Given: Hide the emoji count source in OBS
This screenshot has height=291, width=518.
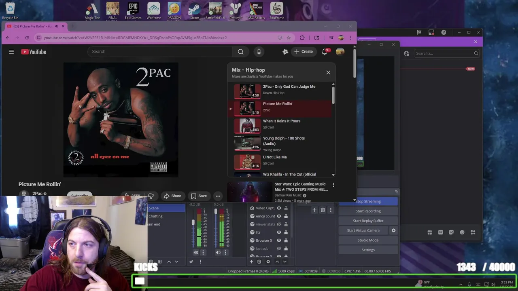Looking at the screenshot, I should click(279, 216).
